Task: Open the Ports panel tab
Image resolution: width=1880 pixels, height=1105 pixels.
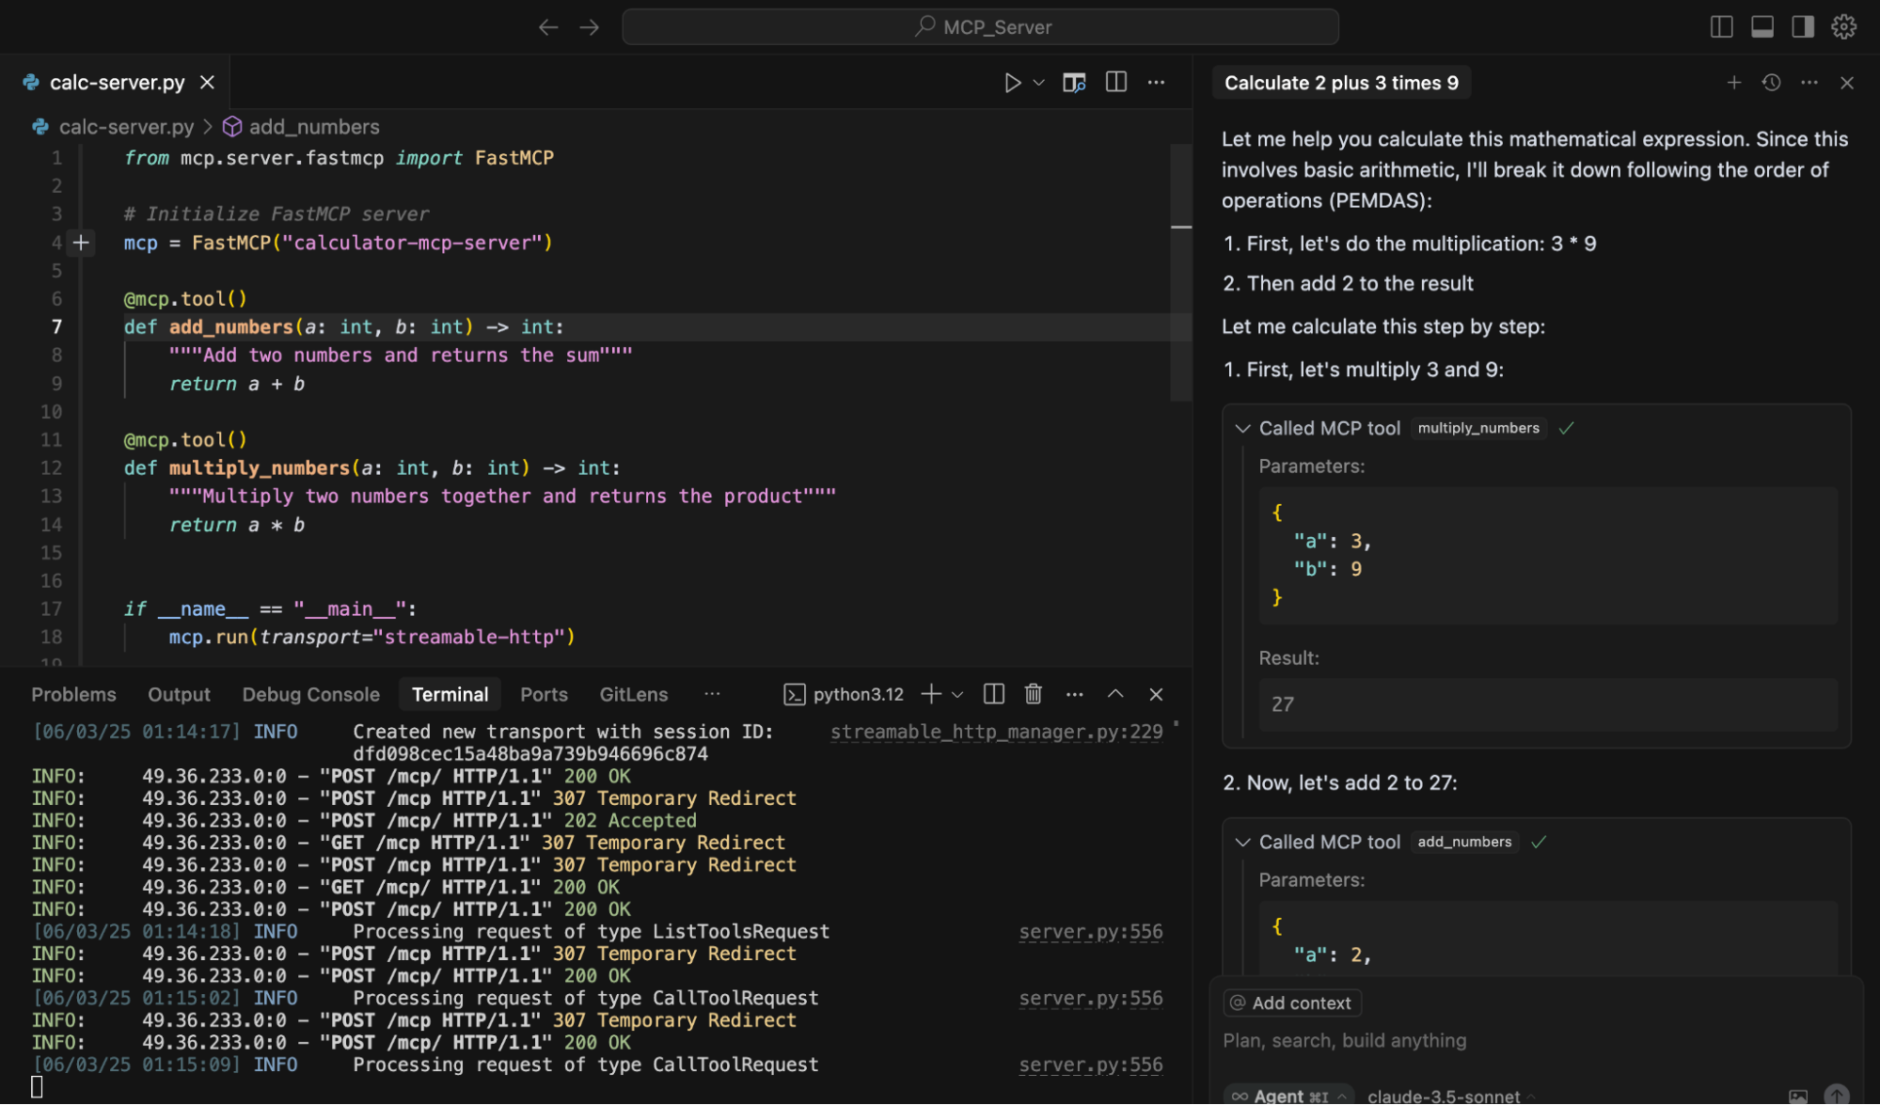Action: (544, 694)
